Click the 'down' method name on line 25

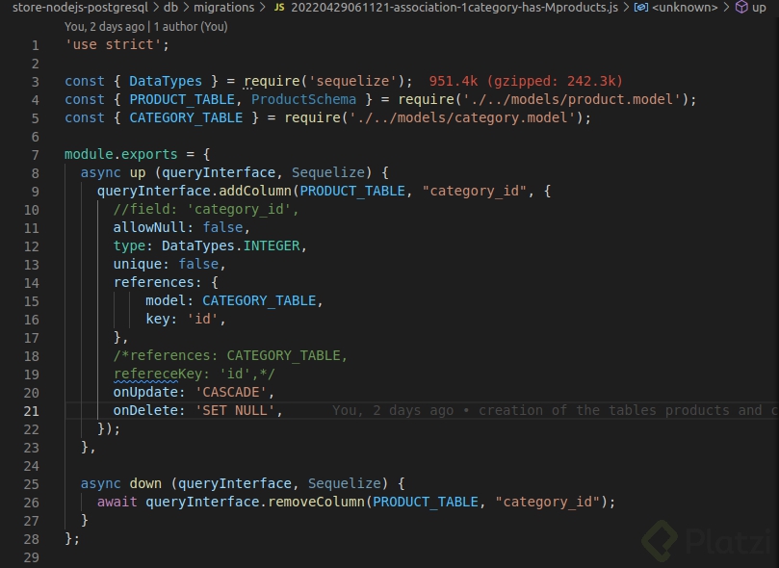tap(145, 483)
